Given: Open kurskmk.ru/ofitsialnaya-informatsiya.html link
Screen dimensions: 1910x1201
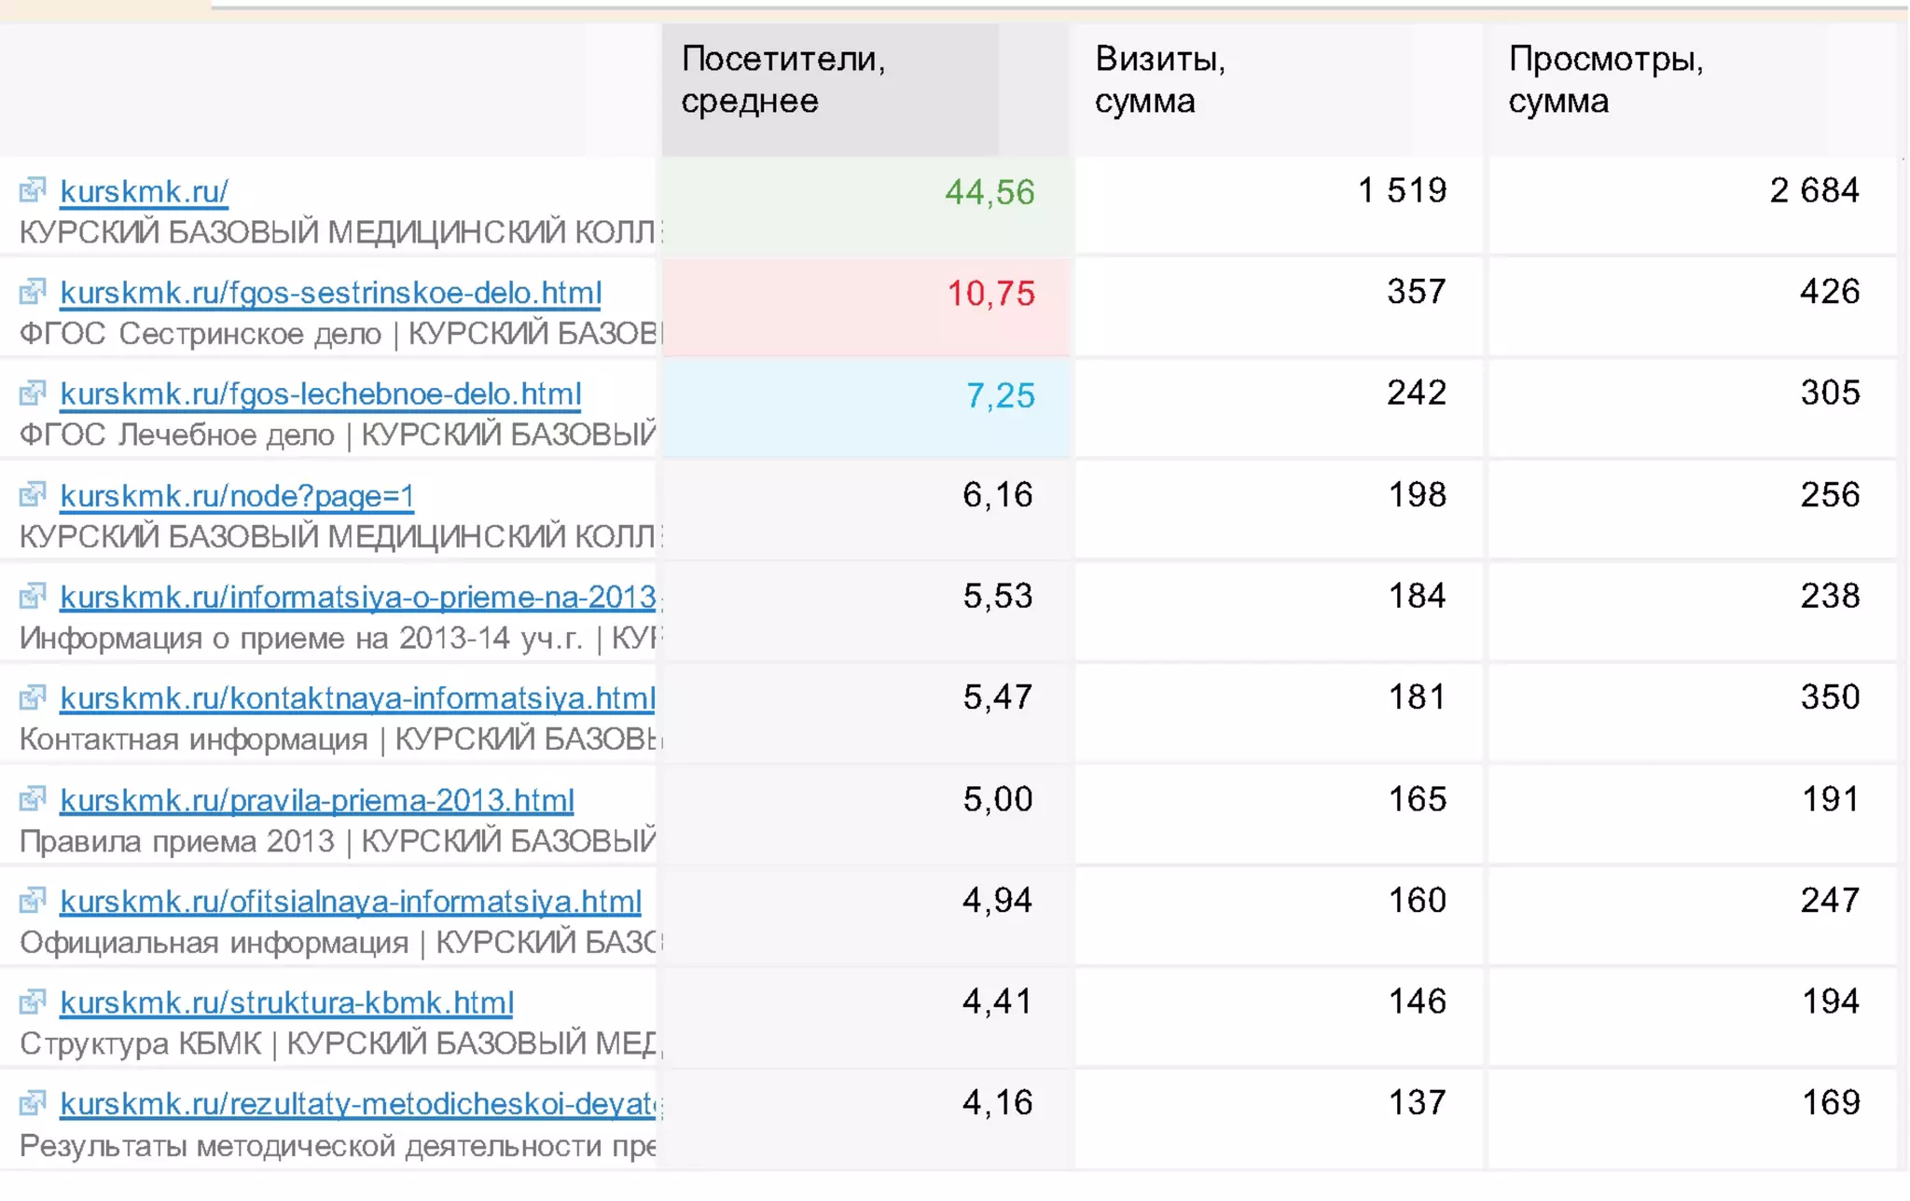Looking at the screenshot, I should (x=350, y=902).
